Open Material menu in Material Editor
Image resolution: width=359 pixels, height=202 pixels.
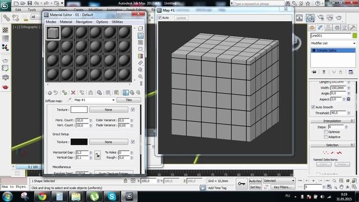point(66,22)
